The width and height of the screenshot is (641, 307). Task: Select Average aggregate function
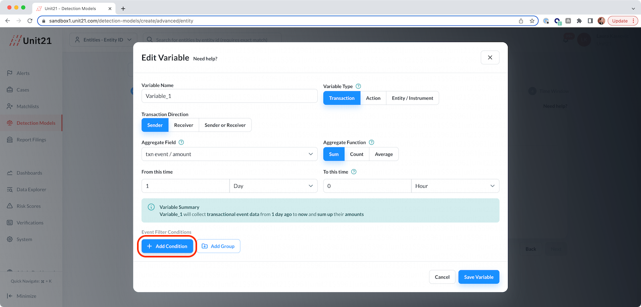pyautogui.click(x=384, y=154)
